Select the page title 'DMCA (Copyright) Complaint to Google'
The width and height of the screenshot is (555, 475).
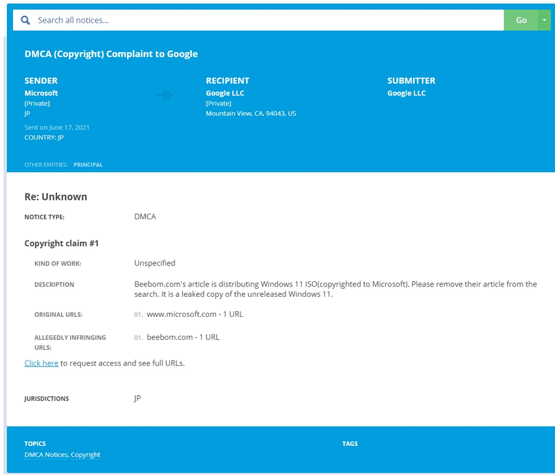[111, 54]
